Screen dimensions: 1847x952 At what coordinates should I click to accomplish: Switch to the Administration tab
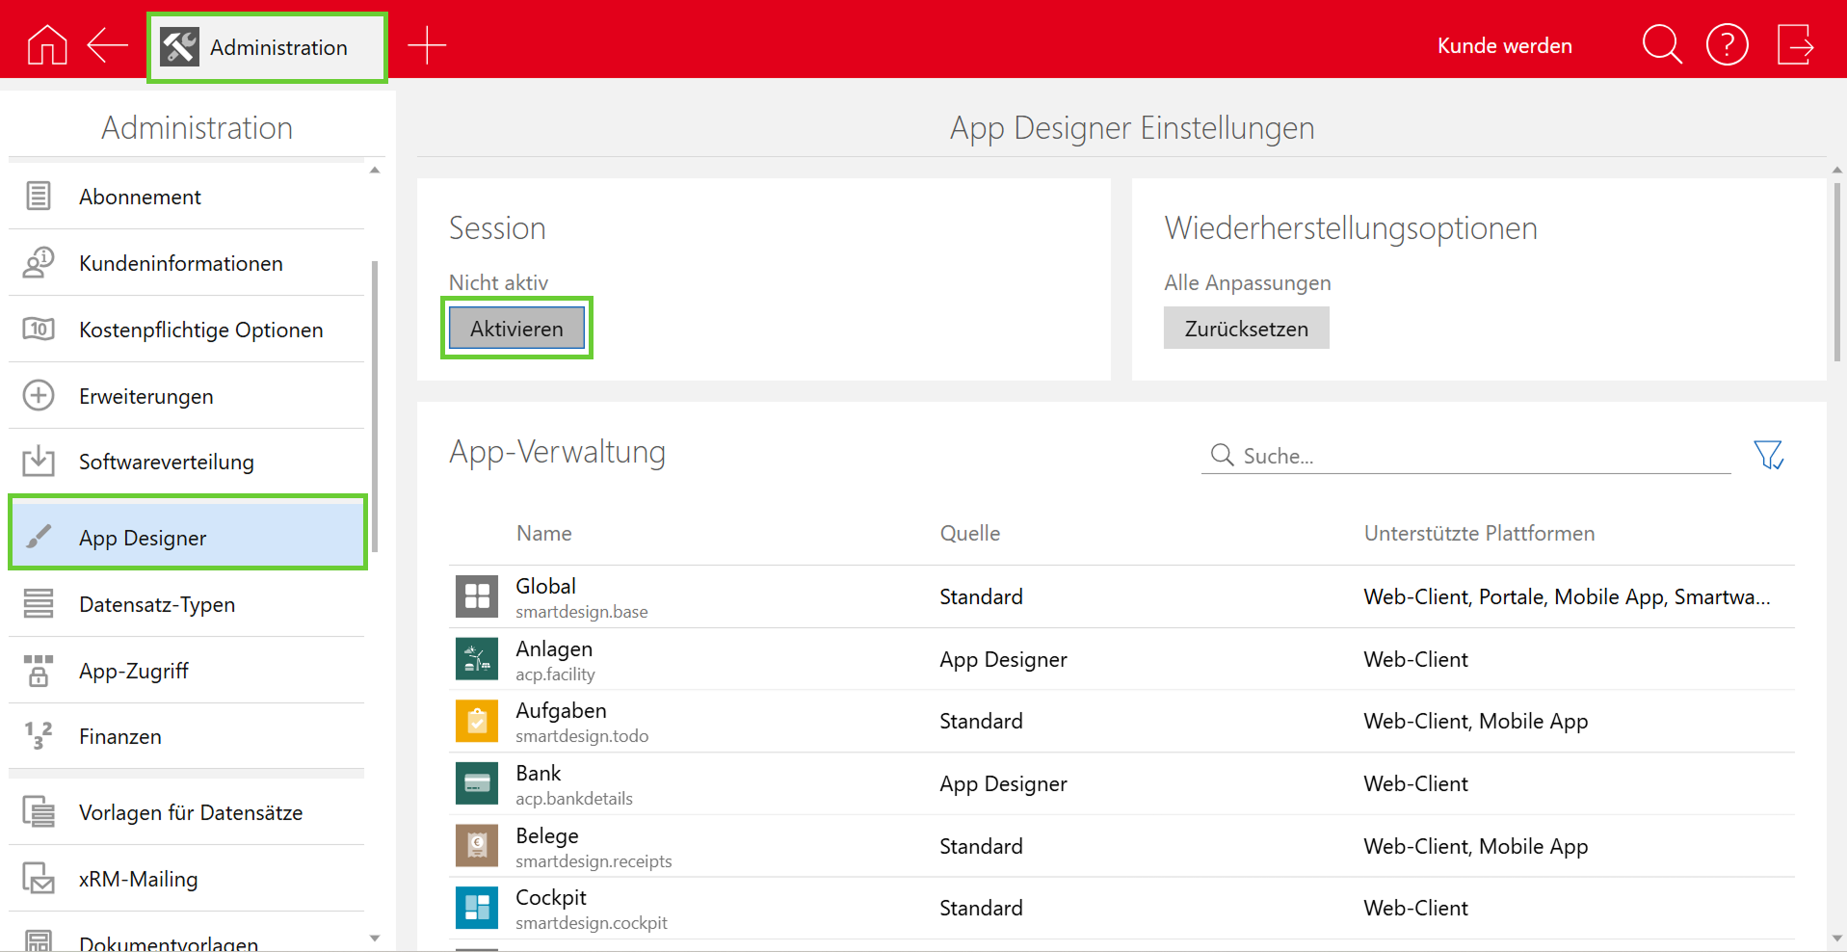click(267, 47)
